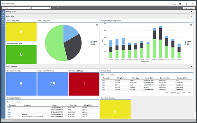This screenshot has height=123, width=197.
Task: Toggle CCP in the bar chart legend
Action: (187, 43)
